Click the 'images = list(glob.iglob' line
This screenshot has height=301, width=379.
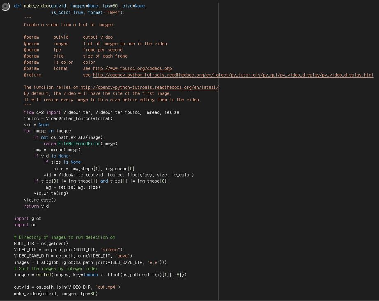pyautogui.click(x=90, y=262)
